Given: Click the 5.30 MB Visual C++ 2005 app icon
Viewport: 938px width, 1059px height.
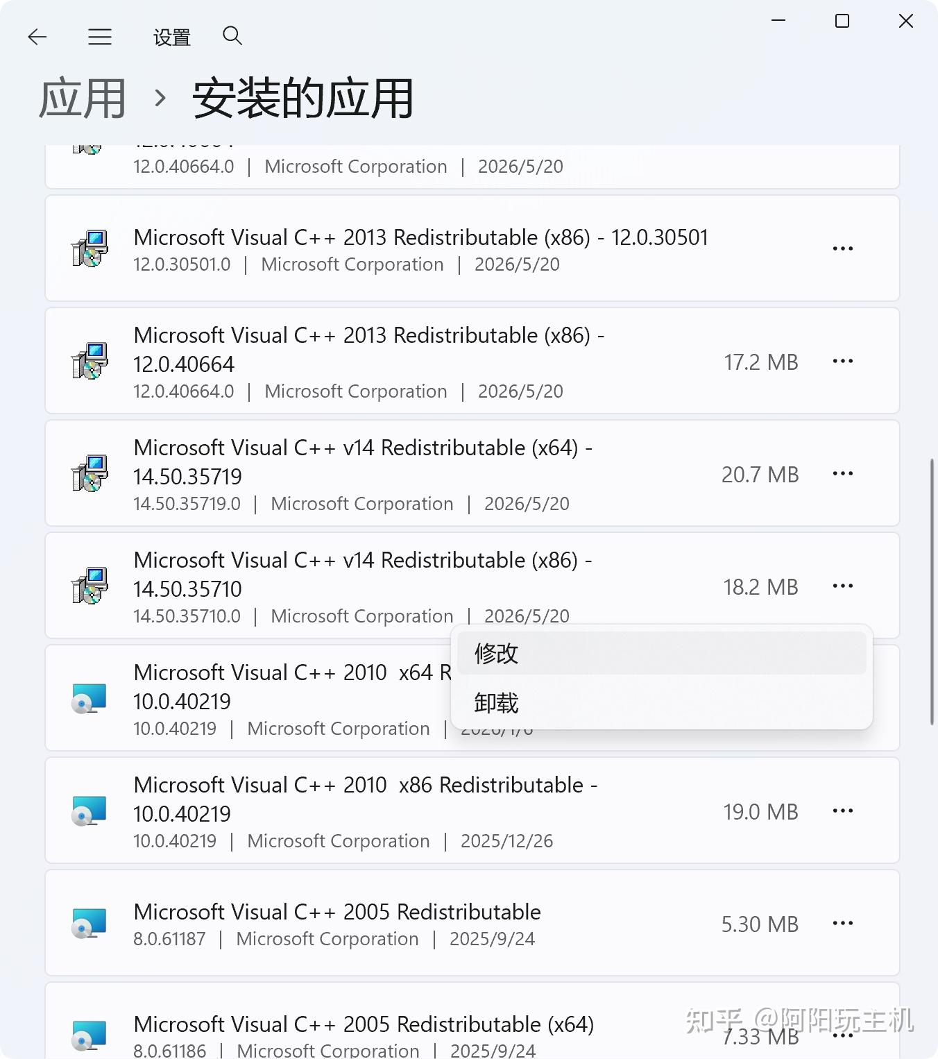Looking at the screenshot, I should (89, 923).
